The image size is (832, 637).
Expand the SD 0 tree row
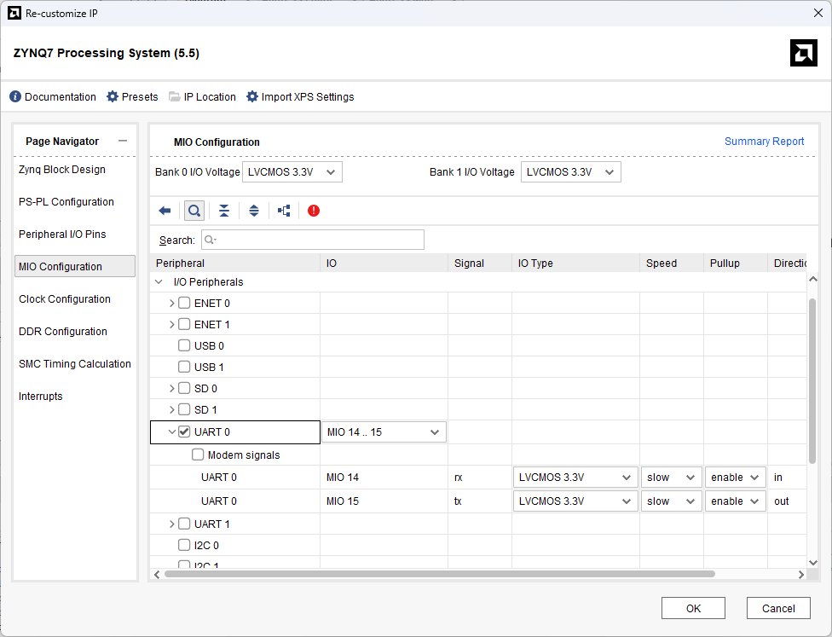point(171,389)
